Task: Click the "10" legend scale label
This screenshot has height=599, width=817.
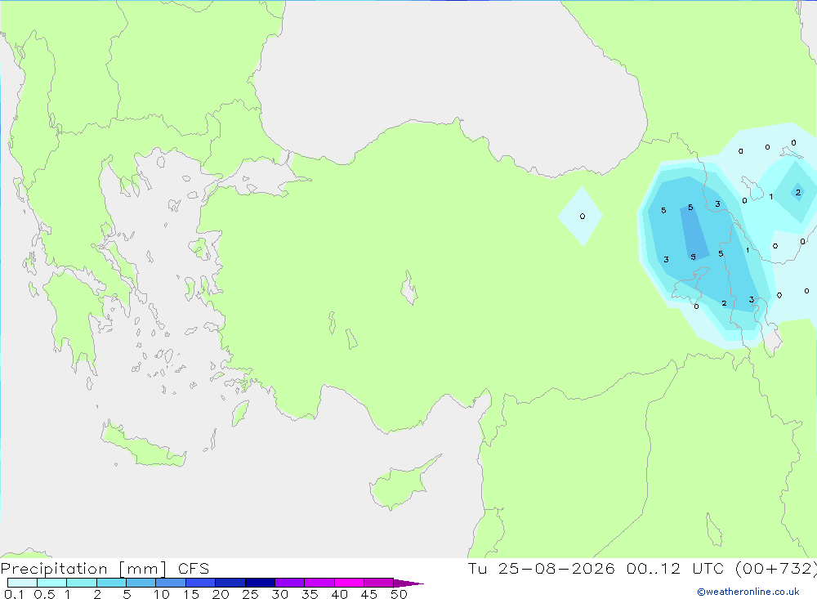Action: [162, 594]
